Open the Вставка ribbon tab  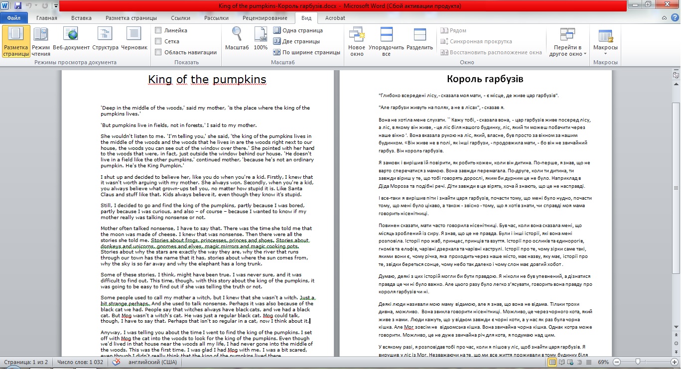81,18
